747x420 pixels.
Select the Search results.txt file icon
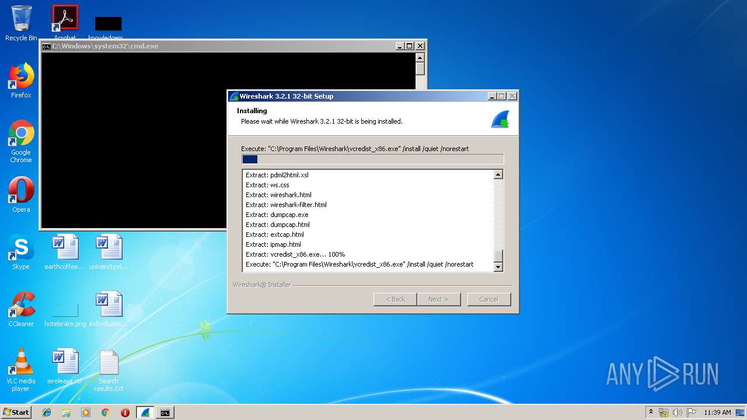click(109, 370)
